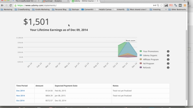Open the Personal Blog bookmarks folder
This screenshot has width=193, height=108.
click(59, 9)
